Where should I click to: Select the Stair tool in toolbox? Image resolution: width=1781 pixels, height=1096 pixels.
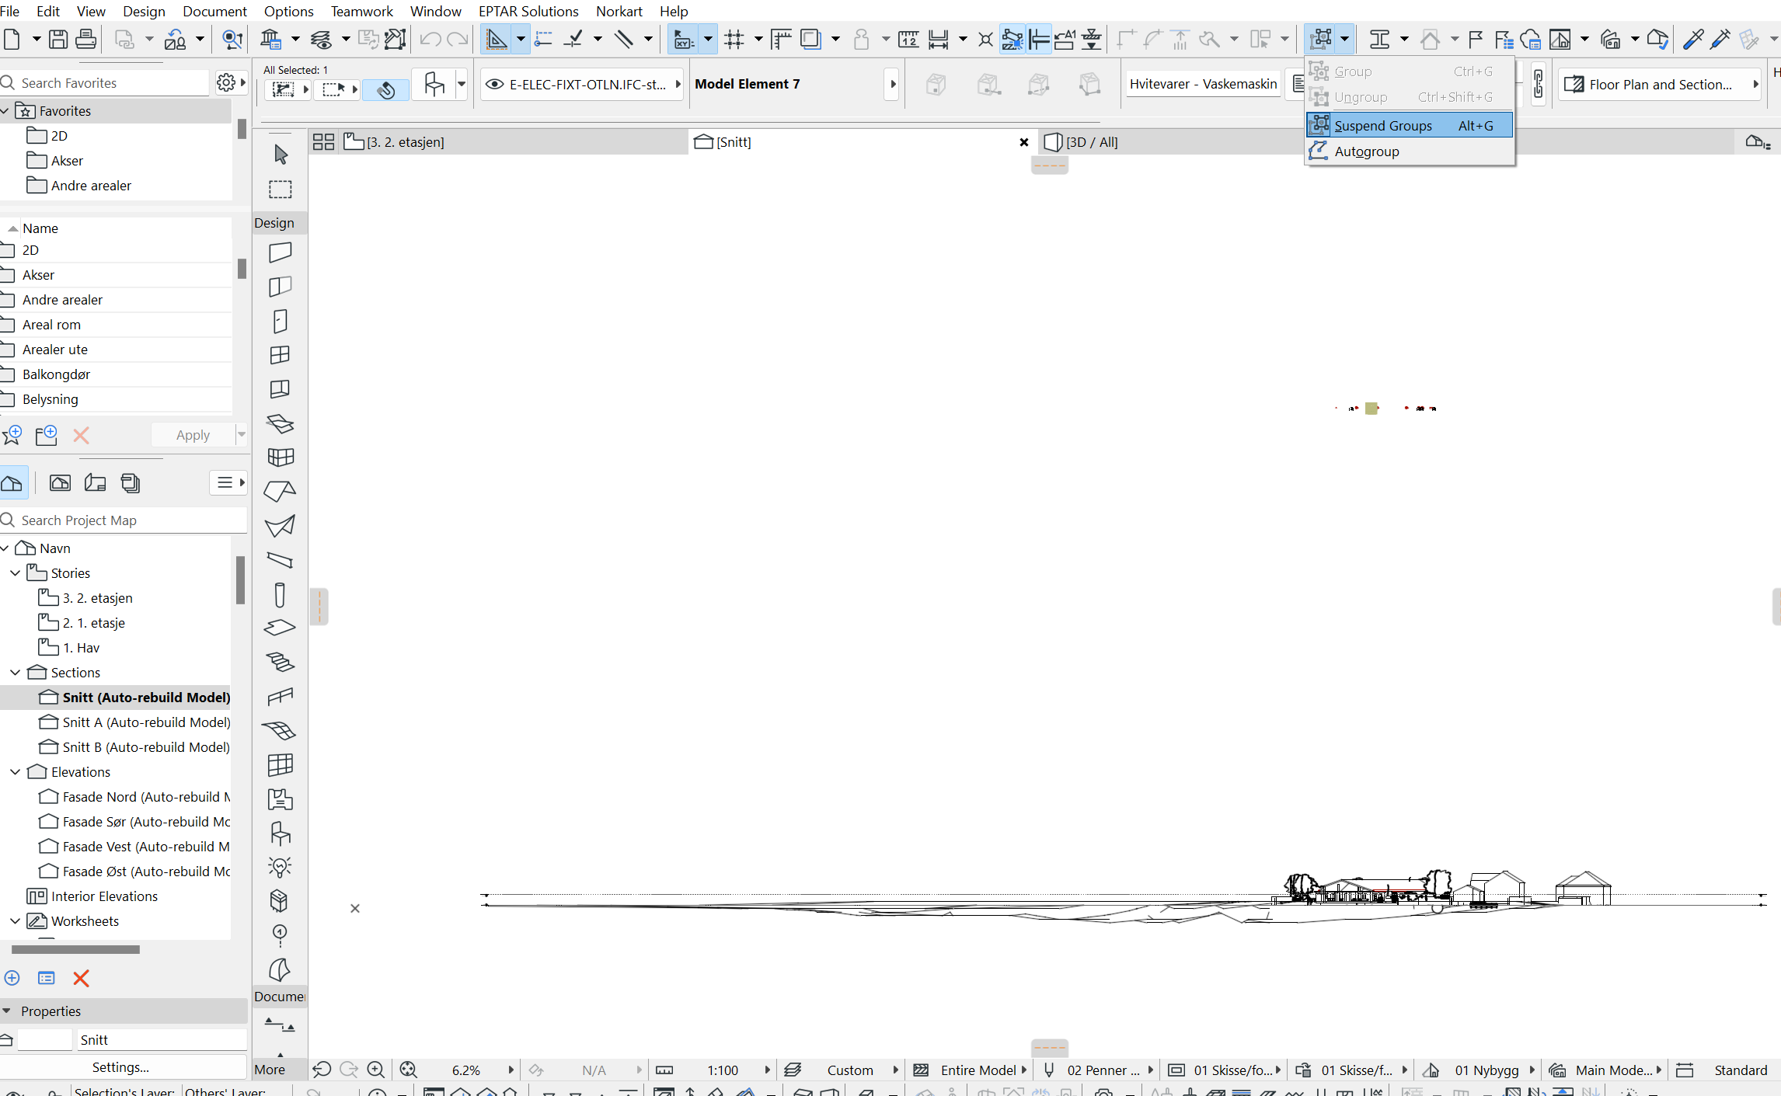tap(280, 662)
